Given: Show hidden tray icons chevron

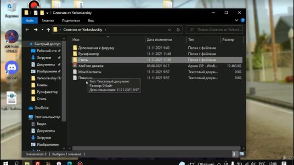Looking at the screenshot, I should coord(219,164).
